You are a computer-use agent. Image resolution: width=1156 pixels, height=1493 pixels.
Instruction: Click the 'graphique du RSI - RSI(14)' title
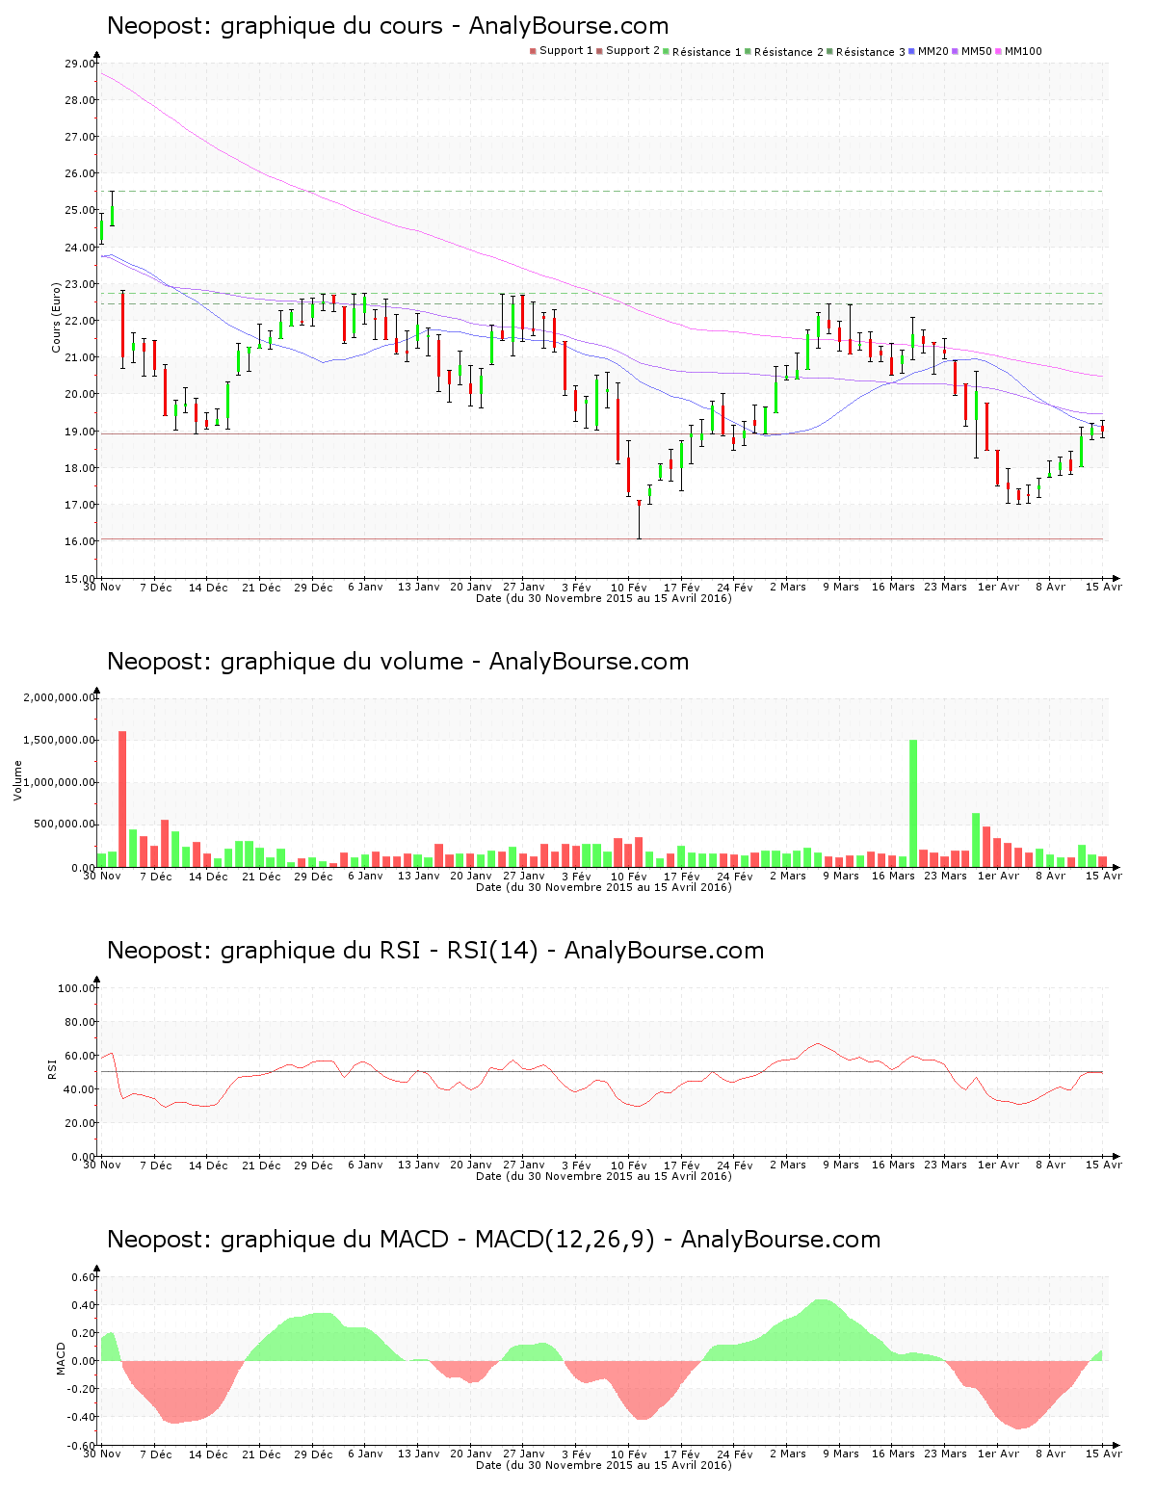(x=435, y=951)
